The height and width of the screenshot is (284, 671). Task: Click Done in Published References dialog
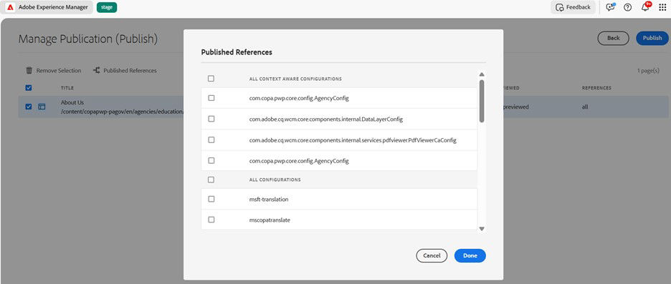pos(470,255)
